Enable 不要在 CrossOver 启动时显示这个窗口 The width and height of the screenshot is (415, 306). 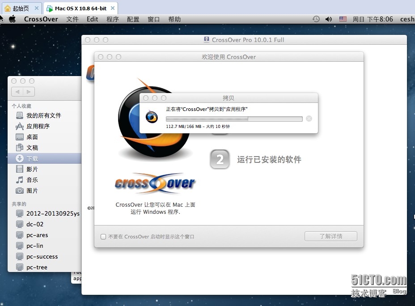pyautogui.click(x=103, y=236)
